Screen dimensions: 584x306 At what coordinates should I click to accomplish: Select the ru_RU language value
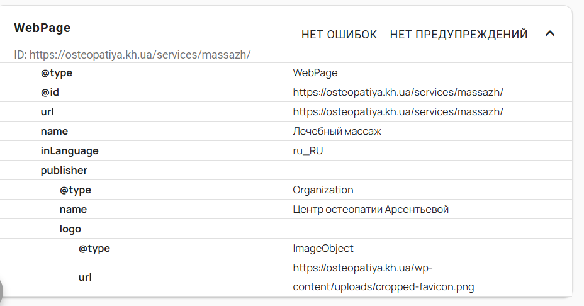coord(308,151)
